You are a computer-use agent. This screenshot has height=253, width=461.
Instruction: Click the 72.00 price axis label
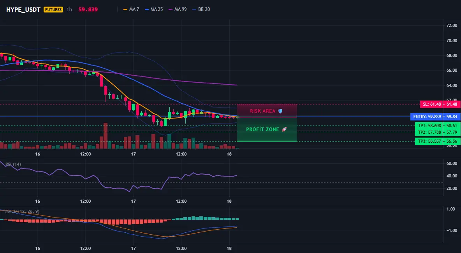click(x=452, y=26)
